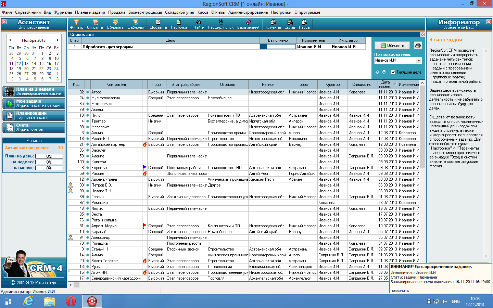Image resolution: width=493 pixels, height=308 pixels.
Task: Open План на 2 недели panel button
Action: point(34,91)
